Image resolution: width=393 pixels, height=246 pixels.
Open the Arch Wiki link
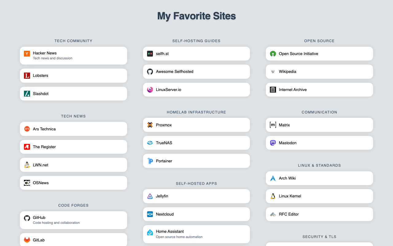pos(319,178)
